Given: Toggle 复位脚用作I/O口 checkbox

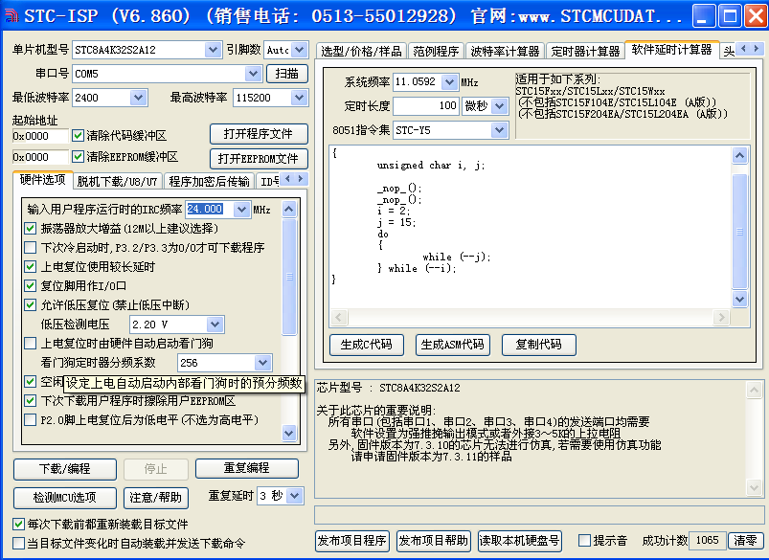Looking at the screenshot, I should point(31,285).
